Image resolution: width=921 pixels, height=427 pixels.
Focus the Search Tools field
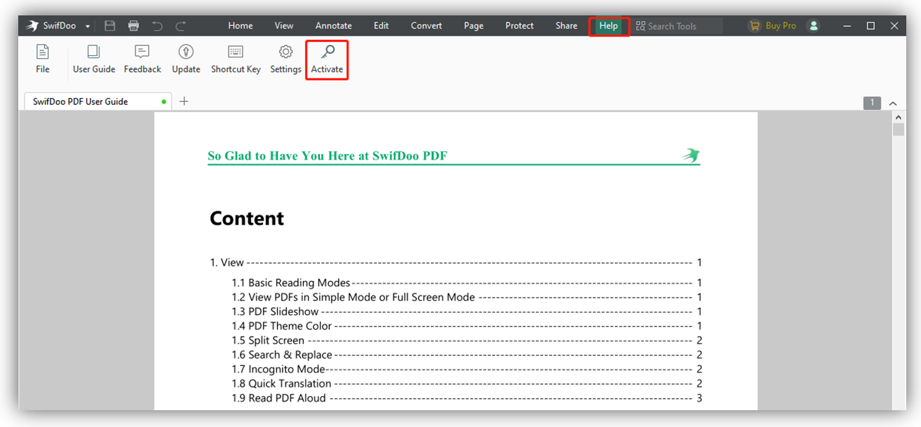(x=678, y=26)
